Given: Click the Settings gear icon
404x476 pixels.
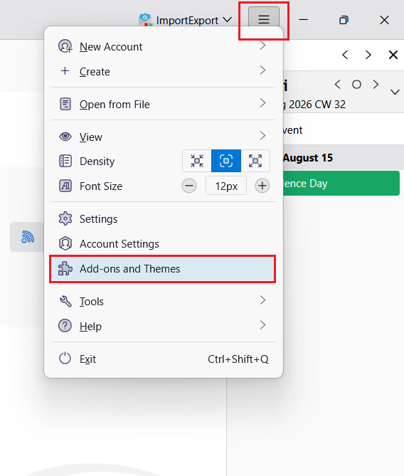Looking at the screenshot, I should (x=65, y=219).
